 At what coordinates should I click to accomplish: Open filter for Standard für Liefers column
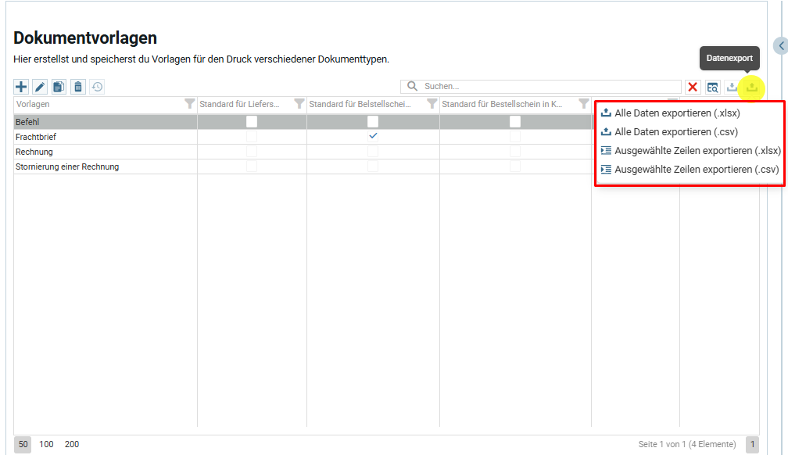(x=299, y=104)
